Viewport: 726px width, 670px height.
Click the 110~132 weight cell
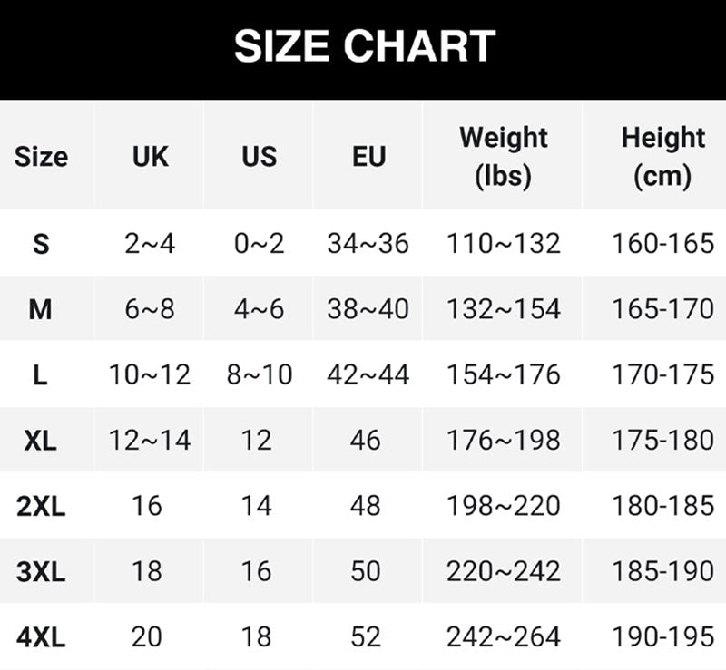click(504, 244)
